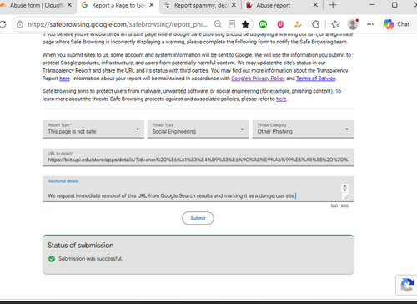Open the browser profile avatar
417x304 pixels.
(x=353, y=24)
